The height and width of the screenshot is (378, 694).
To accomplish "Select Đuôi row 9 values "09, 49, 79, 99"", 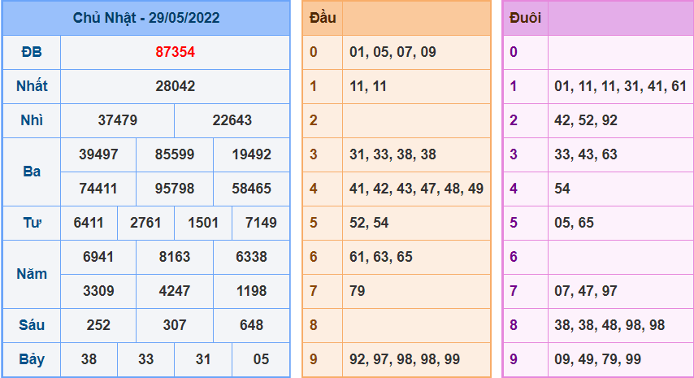I will (597, 359).
